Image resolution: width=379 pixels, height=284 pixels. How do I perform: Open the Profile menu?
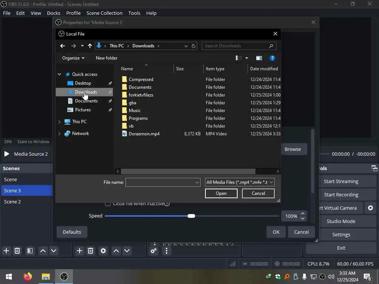(x=73, y=13)
